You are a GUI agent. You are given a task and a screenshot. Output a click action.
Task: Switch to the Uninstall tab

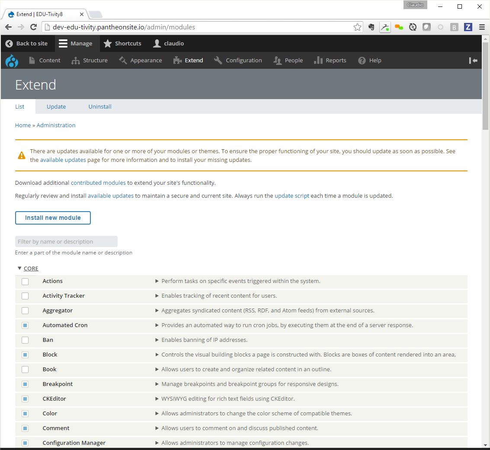coord(100,107)
